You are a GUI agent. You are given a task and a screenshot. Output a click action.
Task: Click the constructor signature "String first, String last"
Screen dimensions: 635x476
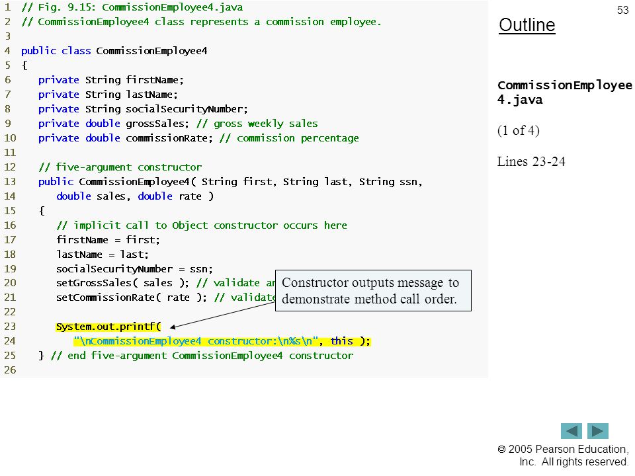pos(275,182)
